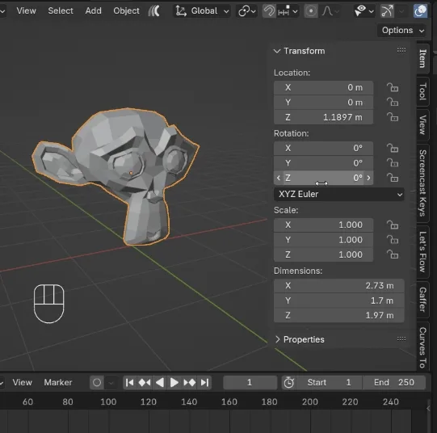
Task: Click the Scale Y value field
Action: 323,240
